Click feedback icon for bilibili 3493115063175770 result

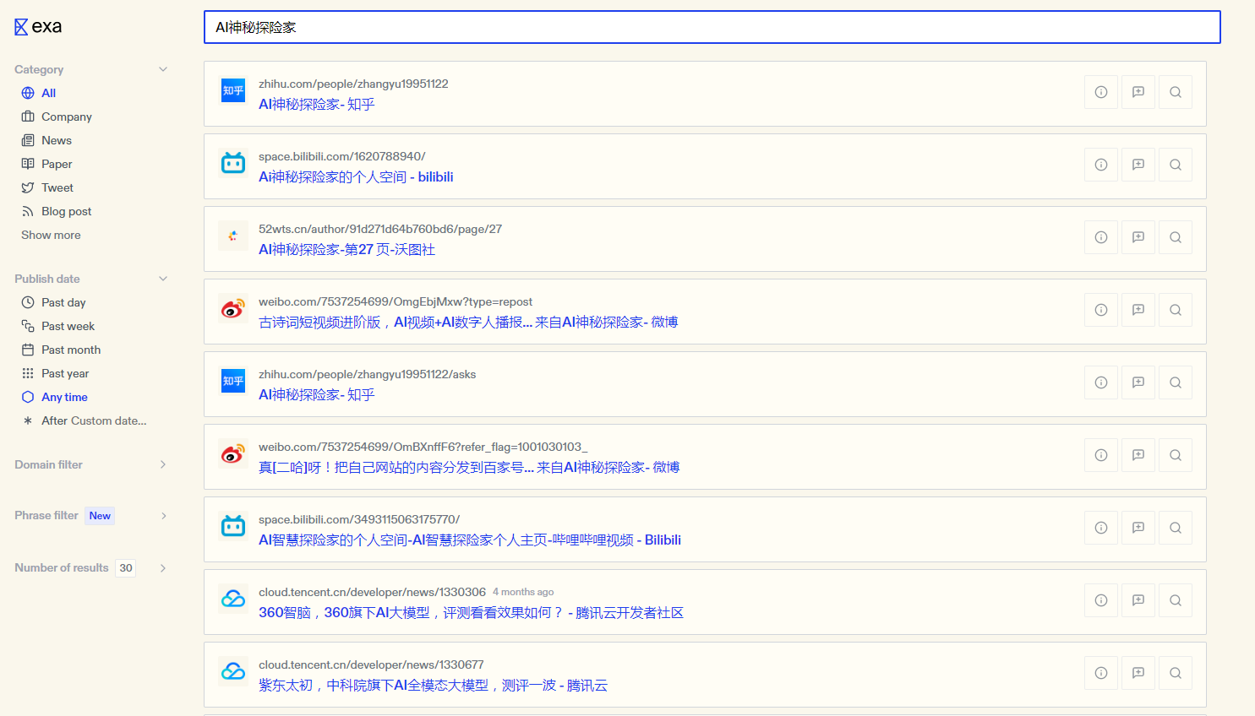(1138, 528)
